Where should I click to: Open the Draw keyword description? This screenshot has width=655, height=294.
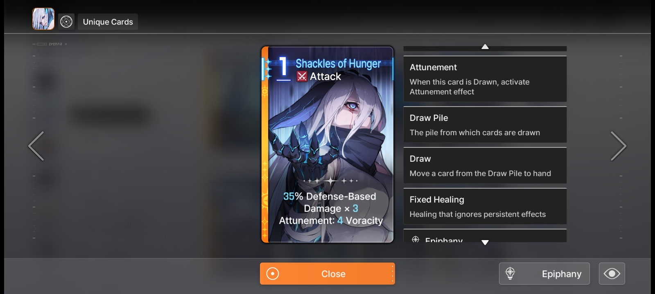coord(485,165)
